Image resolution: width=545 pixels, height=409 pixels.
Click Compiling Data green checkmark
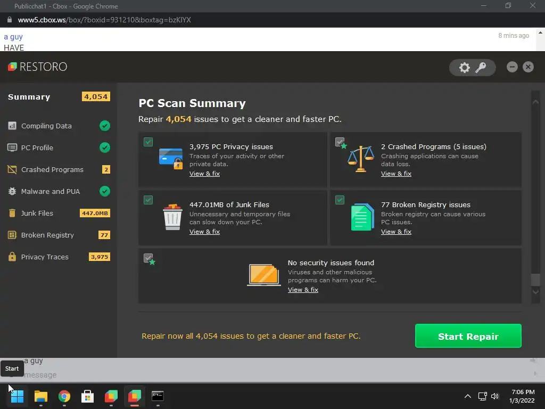pyautogui.click(x=105, y=126)
